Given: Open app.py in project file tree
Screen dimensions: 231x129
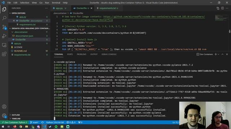Looking at the screenshot, I should (x=29, y=43).
